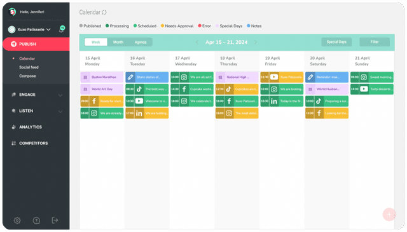
Task: Select the PUBLISH menu section
Action: 36,44
